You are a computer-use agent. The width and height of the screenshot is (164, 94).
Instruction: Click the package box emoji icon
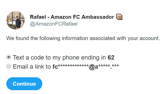119,17
